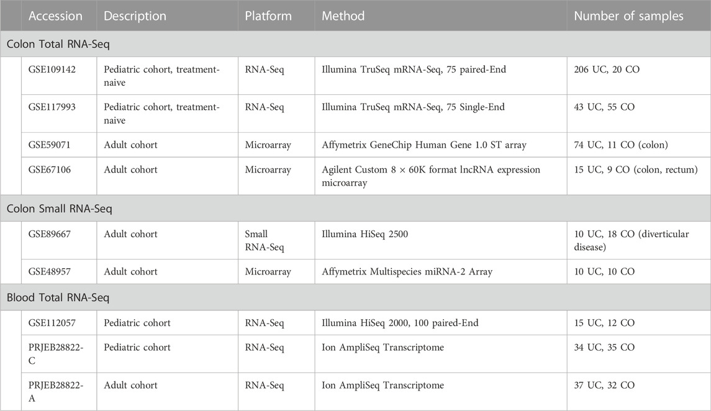Select the Number of samples header
711x411 pixels.
point(628,16)
